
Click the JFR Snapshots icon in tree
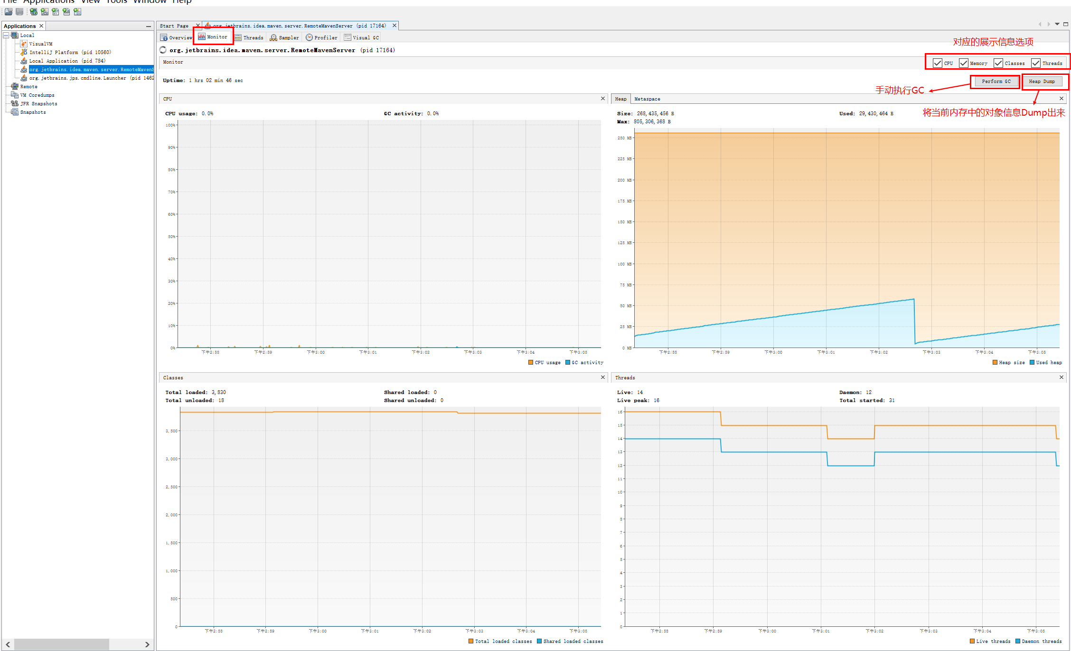point(15,103)
